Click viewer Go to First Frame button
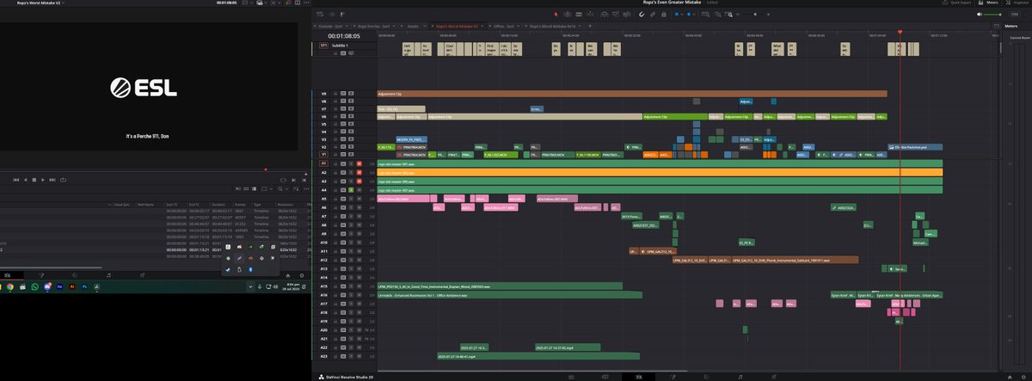Image resolution: width=1032 pixels, height=381 pixels. (16, 180)
